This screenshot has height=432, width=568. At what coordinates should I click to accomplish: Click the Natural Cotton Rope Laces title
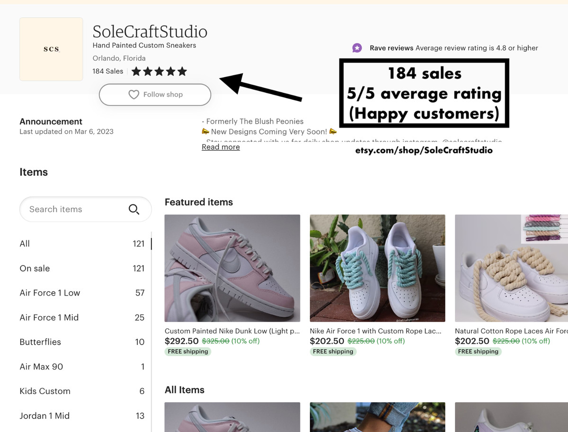[511, 331]
